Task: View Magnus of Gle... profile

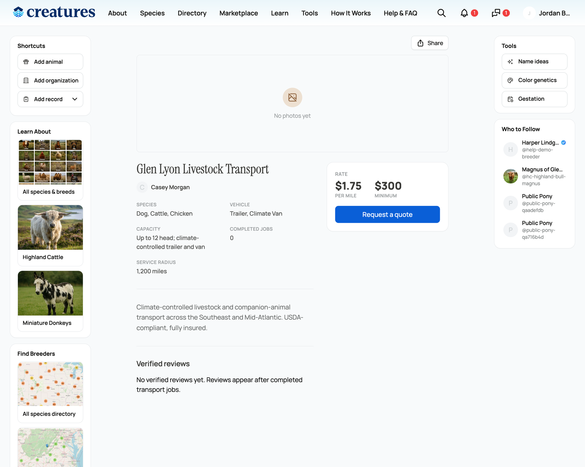Action: point(542,169)
